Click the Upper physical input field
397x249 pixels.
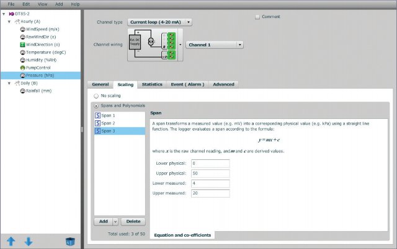[210, 173]
